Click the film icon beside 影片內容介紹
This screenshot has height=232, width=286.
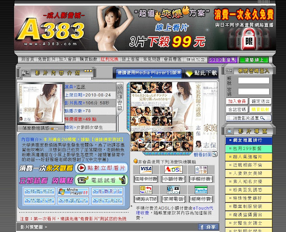pos(25,73)
